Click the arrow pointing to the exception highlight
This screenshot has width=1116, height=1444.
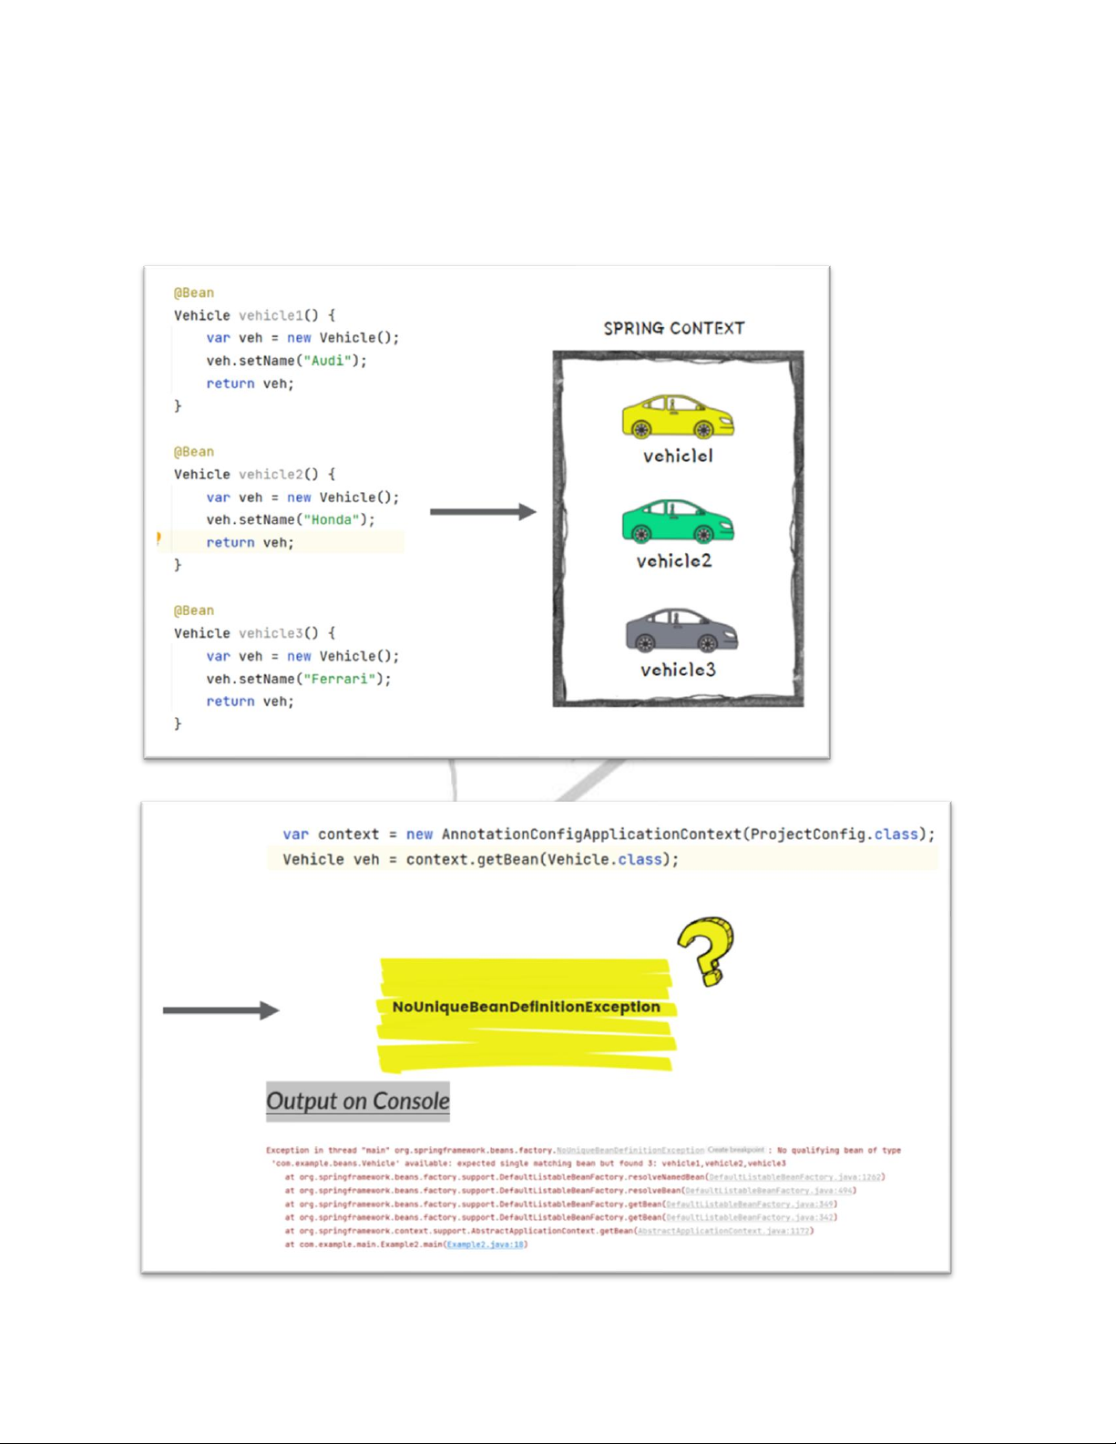coord(220,1009)
